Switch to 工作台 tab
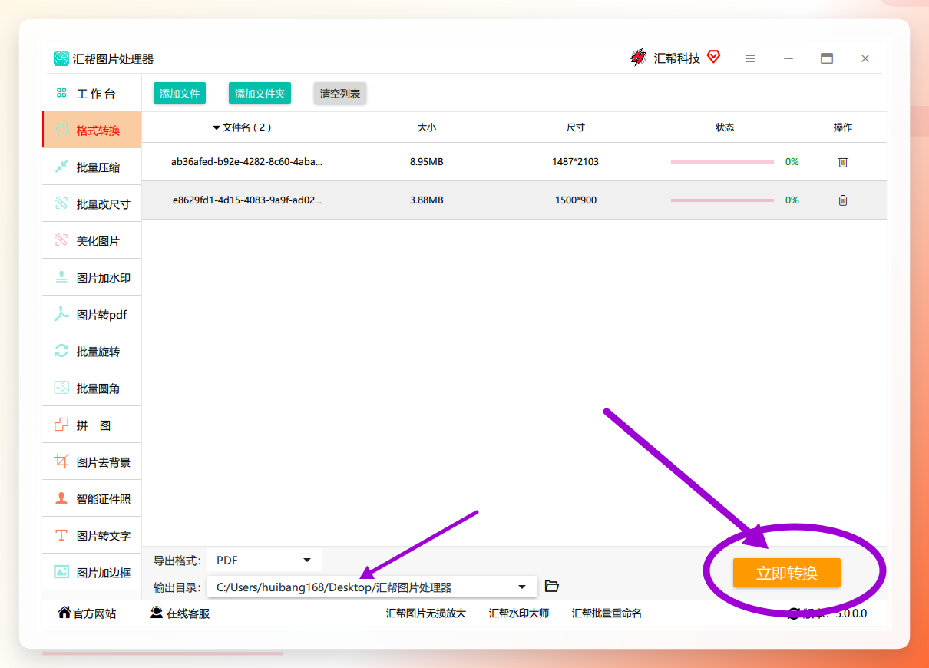The width and height of the screenshot is (929, 668). click(92, 94)
